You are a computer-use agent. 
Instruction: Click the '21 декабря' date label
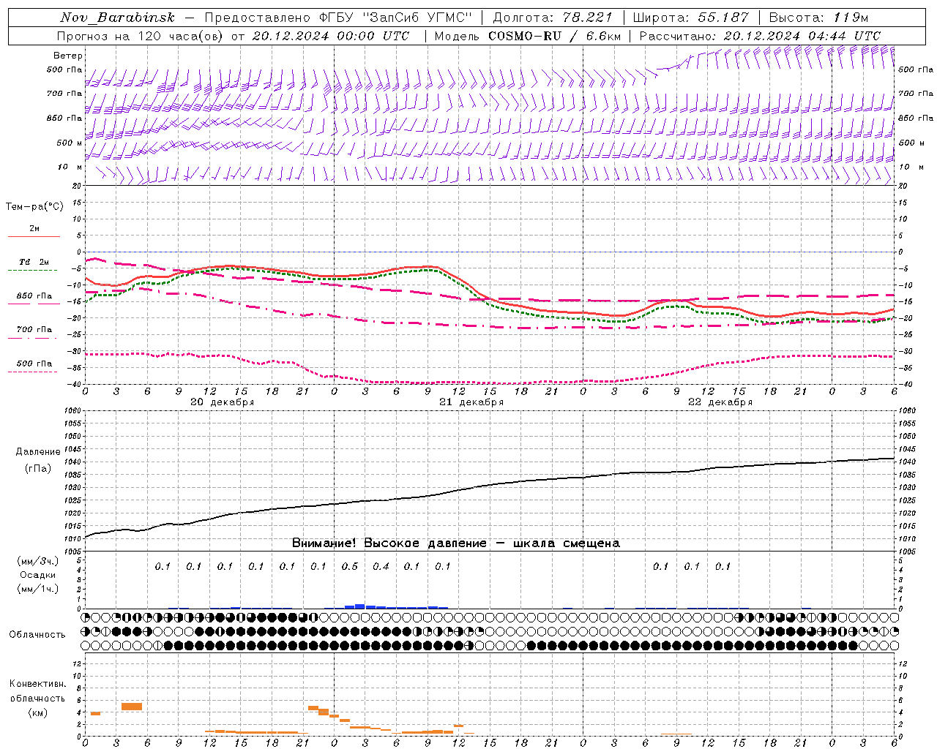pyautogui.click(x=471, y=402)
